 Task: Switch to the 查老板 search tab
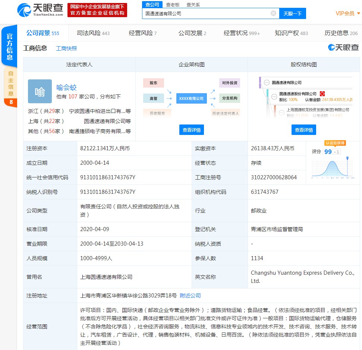[x=173, y=4]
